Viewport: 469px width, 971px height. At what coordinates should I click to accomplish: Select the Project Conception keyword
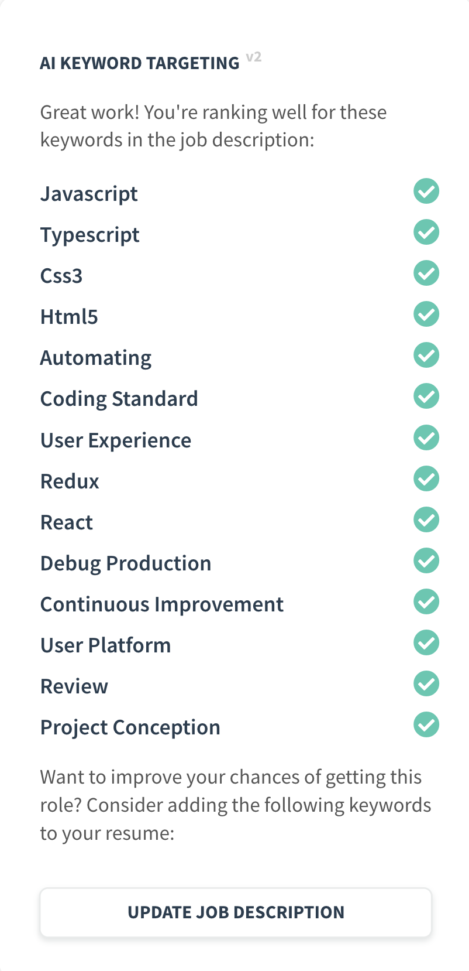click(x=130, y=727)
